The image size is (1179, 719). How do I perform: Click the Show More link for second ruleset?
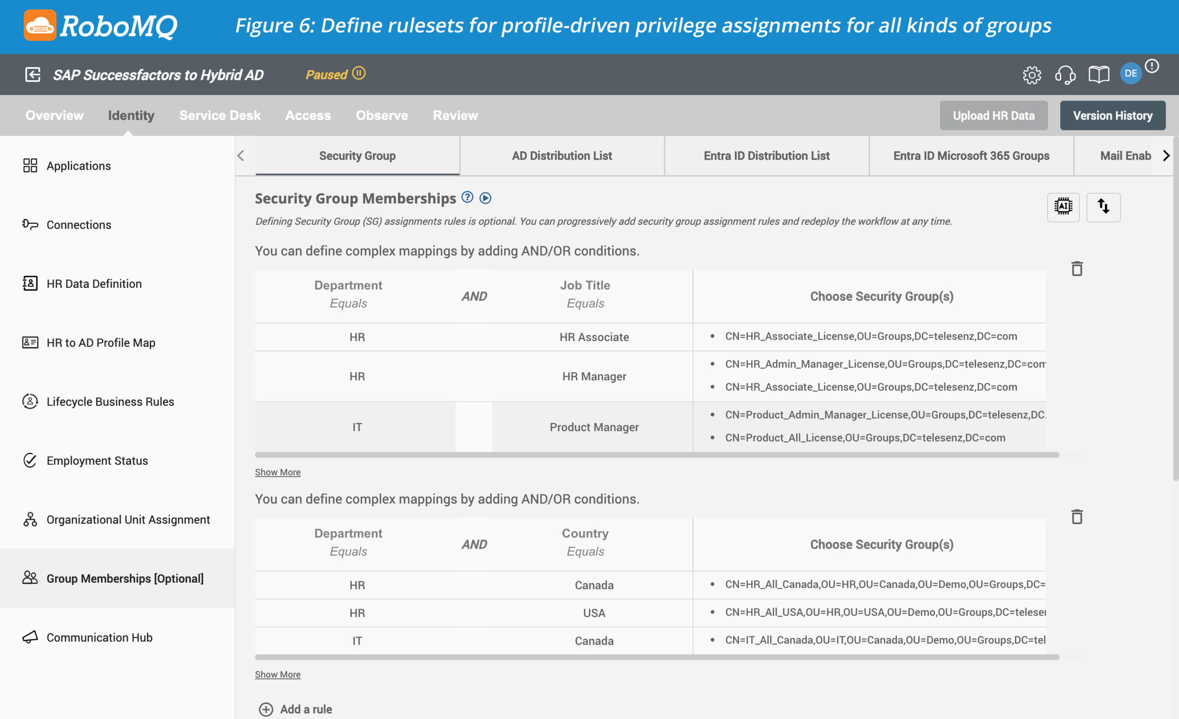click(277, 673)
